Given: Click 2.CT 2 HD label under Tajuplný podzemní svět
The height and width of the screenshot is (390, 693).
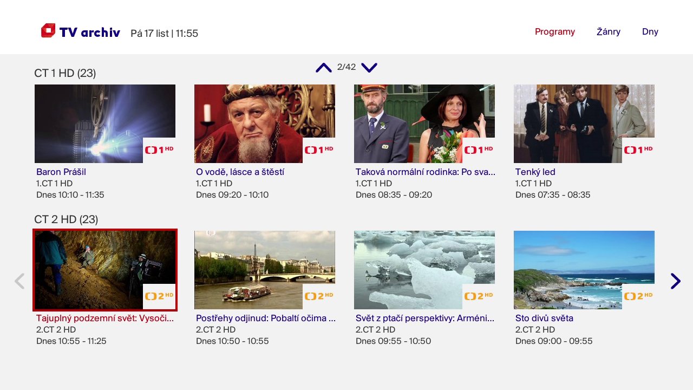Looking at the screenshot, I should click(56, 329).
